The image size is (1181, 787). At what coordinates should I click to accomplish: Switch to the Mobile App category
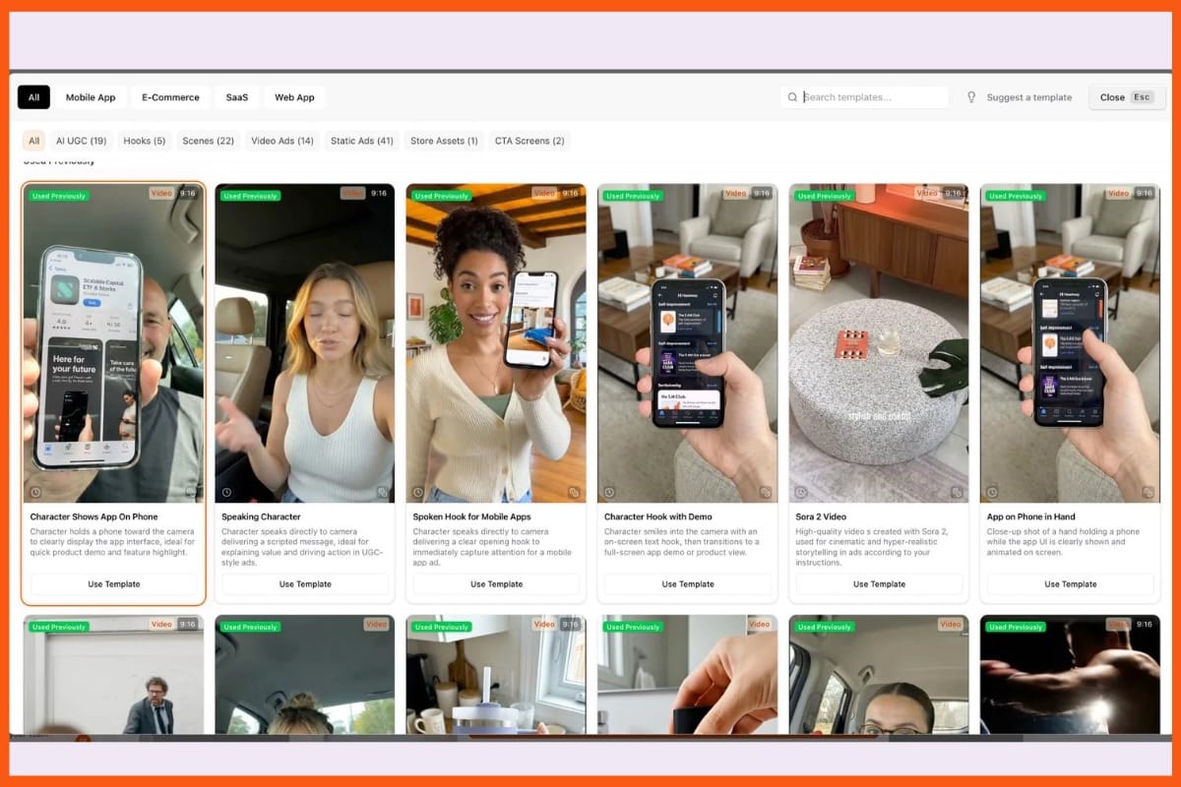(x=91, y=97)
